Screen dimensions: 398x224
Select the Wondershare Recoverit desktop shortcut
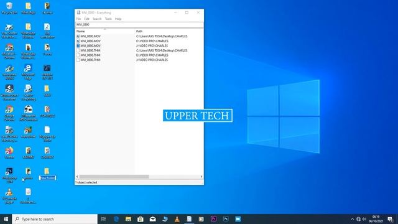(x=9, y=93)
